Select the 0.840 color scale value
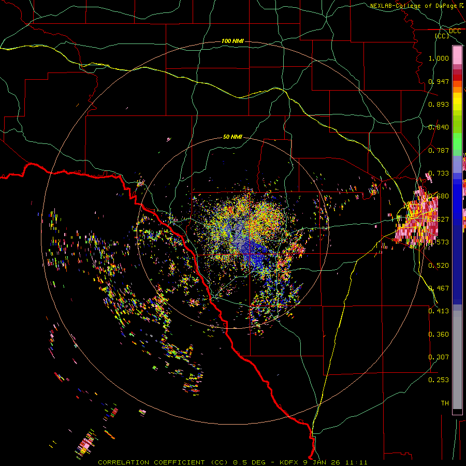 click(439, 127)
